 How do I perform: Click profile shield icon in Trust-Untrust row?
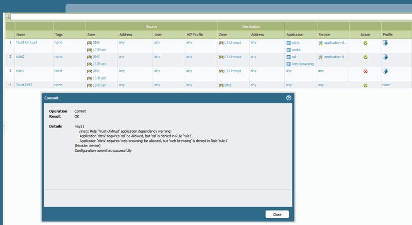(385, 43)
